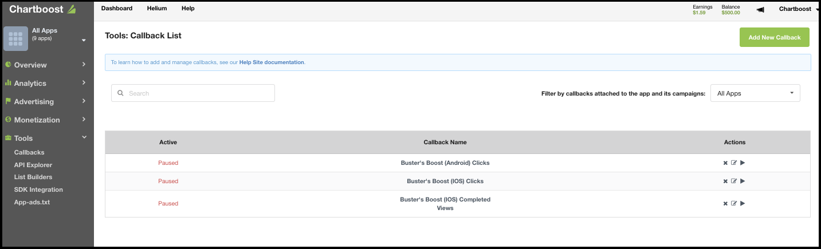Click the Earnings $1.59 indicator
821x249 pixels.
(x=702, y=10)
